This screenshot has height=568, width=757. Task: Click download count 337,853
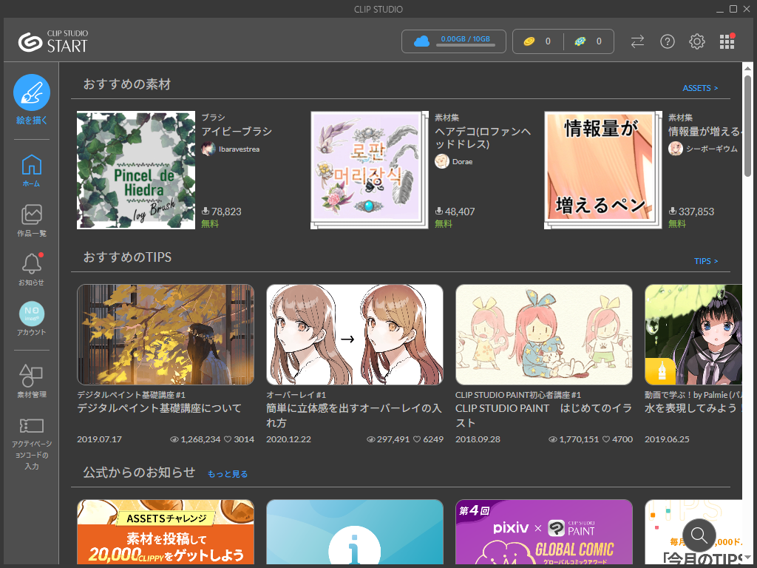696,212
